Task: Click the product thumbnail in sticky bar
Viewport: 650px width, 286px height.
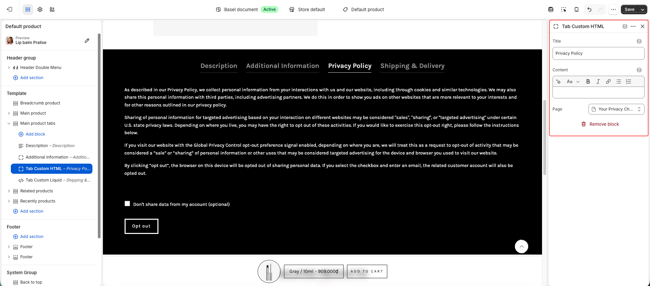Action: (x=269, y=271)
